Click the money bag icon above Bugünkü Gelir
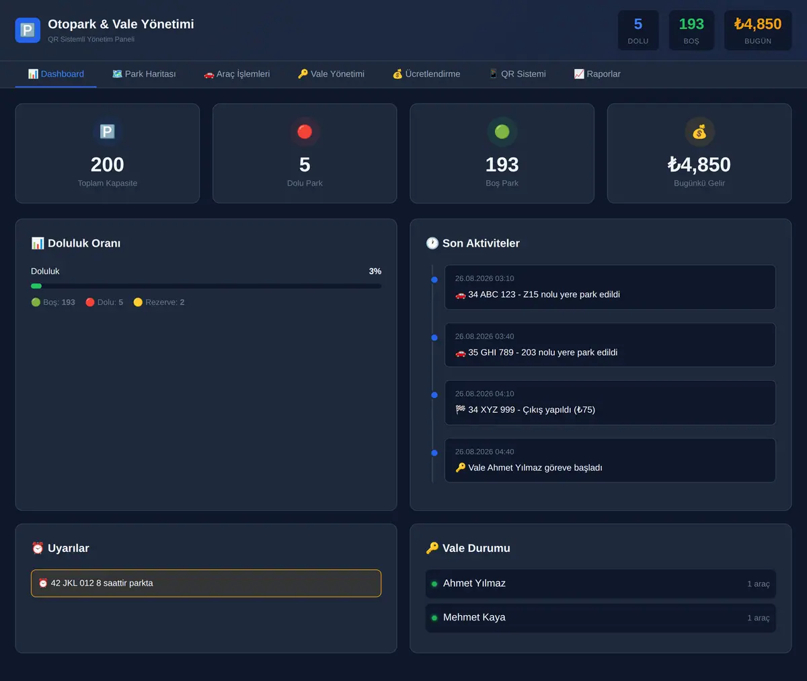This screenshot has width=807, height=681. pos(699,132)
